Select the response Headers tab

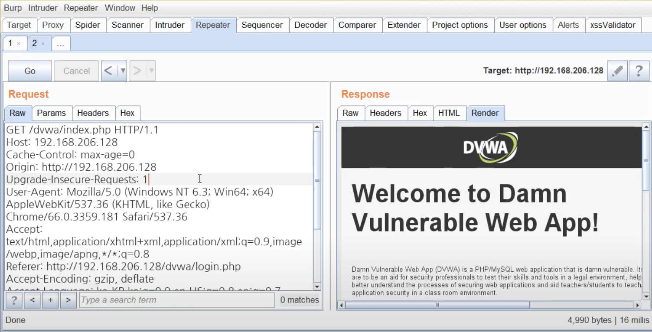coord(385,113)
